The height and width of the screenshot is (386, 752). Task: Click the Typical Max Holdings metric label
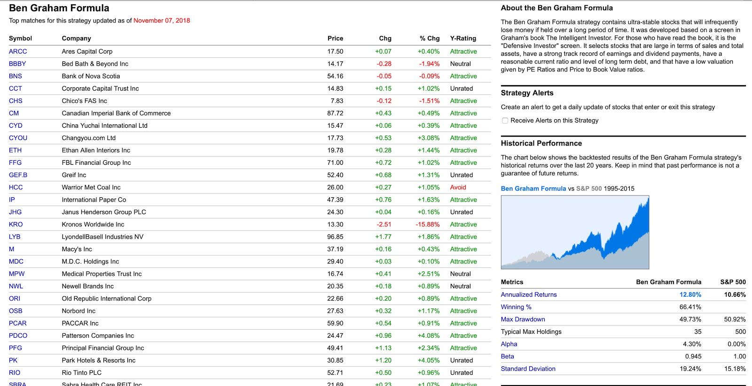pos(531,332)
